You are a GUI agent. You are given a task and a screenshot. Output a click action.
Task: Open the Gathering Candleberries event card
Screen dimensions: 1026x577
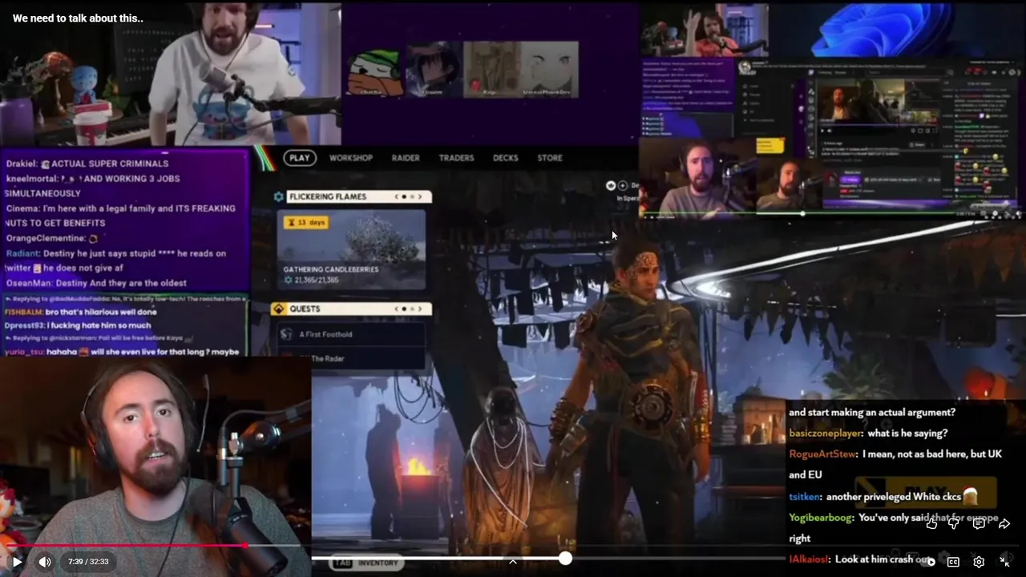click(x=351, y=248)
